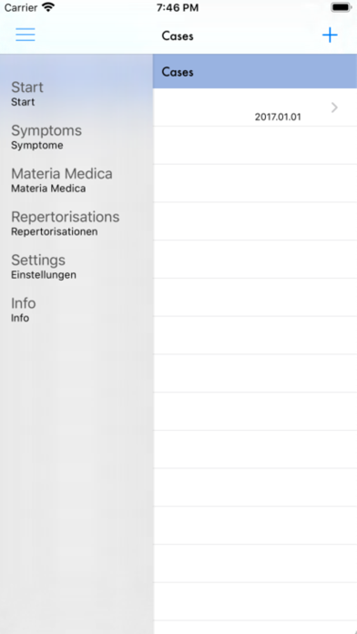357x634 pixels.
Task: Click the Wi-Fi icon in status bar
Action: pos(48,7)
